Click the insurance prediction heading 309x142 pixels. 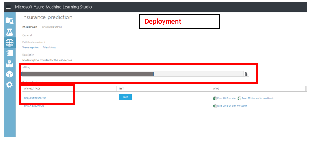point(47,17)
